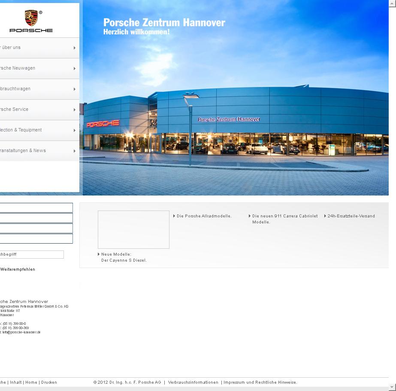This screenshot has width=396, height=391.
Task: Click the phone number '(05 11) 399 00-0'
Action: [x=15, y=324]
